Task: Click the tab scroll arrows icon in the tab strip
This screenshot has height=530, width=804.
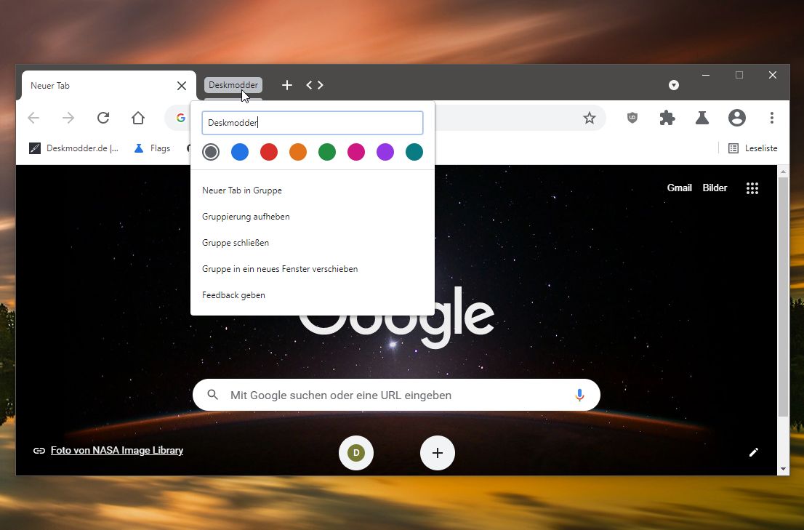Action: click(315, 85)
